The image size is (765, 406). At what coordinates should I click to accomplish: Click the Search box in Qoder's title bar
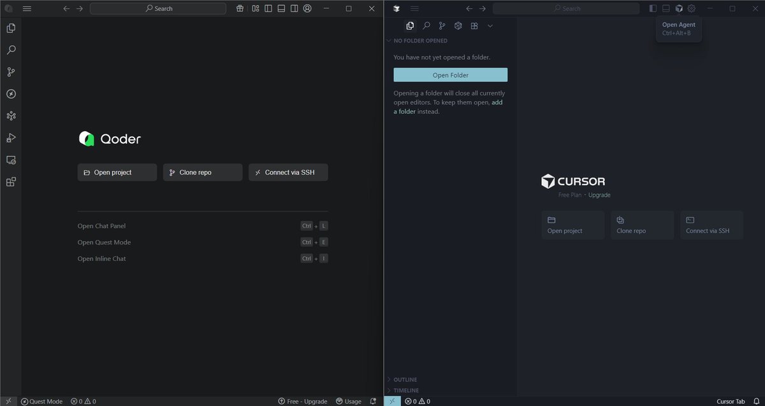point(158,9)
